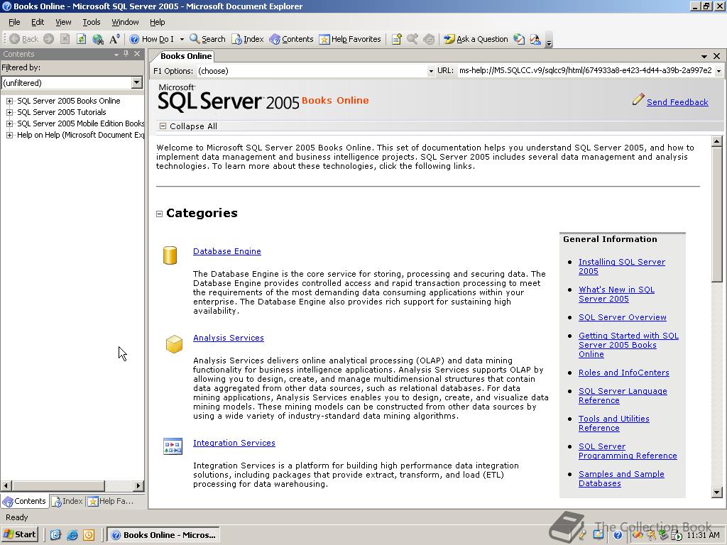Open Contents from the toolbar

coord(291,40)
